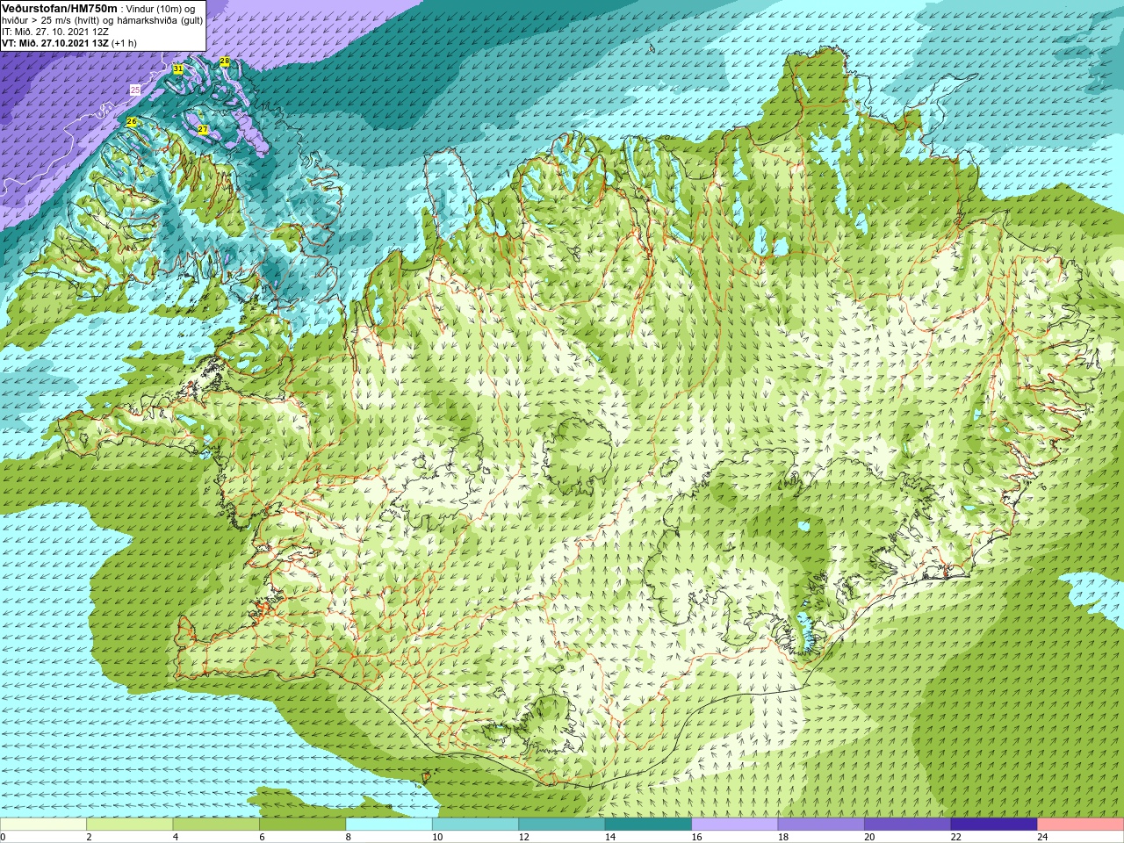Click the 4–6 m/s green legend swatch
This screenshot has height=843, width=1124.
pyautogui.click(x=216, y=825)
